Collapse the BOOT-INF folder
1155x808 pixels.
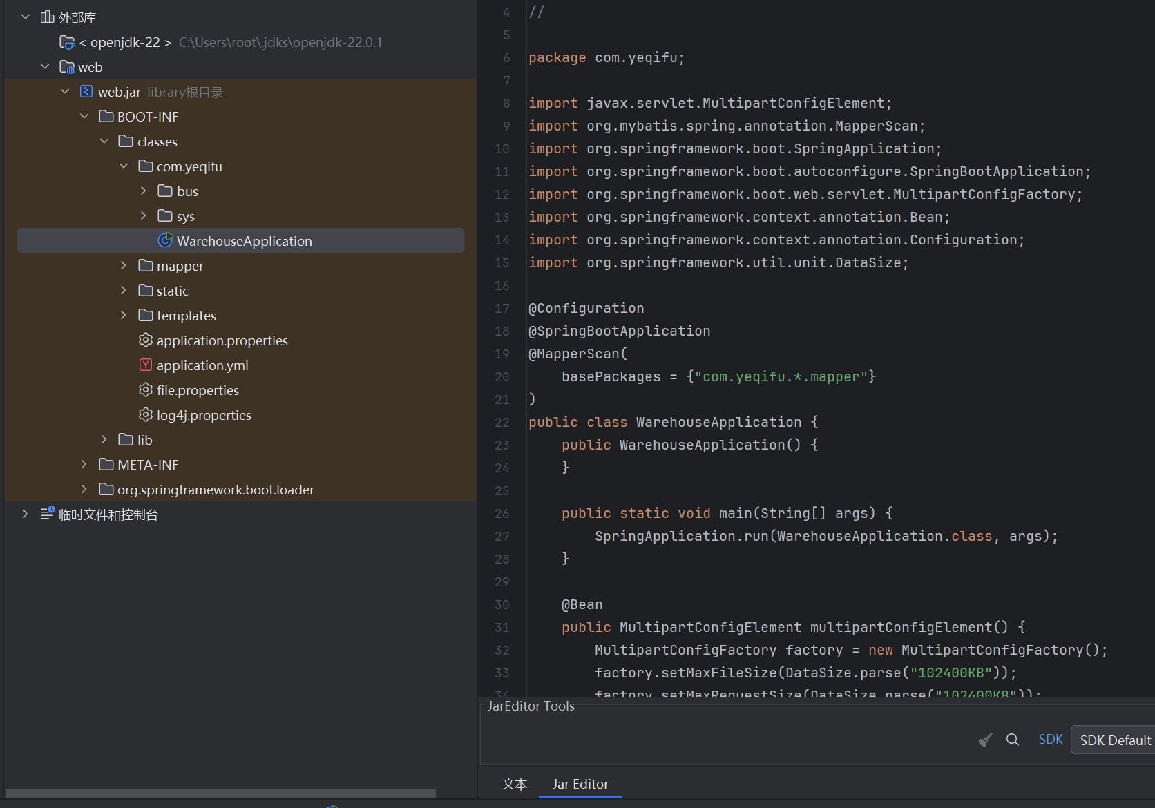pyautogui.click(x=84, y=116)
